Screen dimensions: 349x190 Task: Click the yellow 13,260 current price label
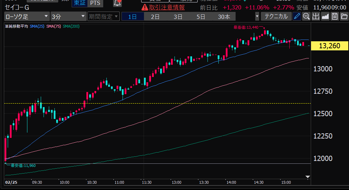click(x=329, y=46)
